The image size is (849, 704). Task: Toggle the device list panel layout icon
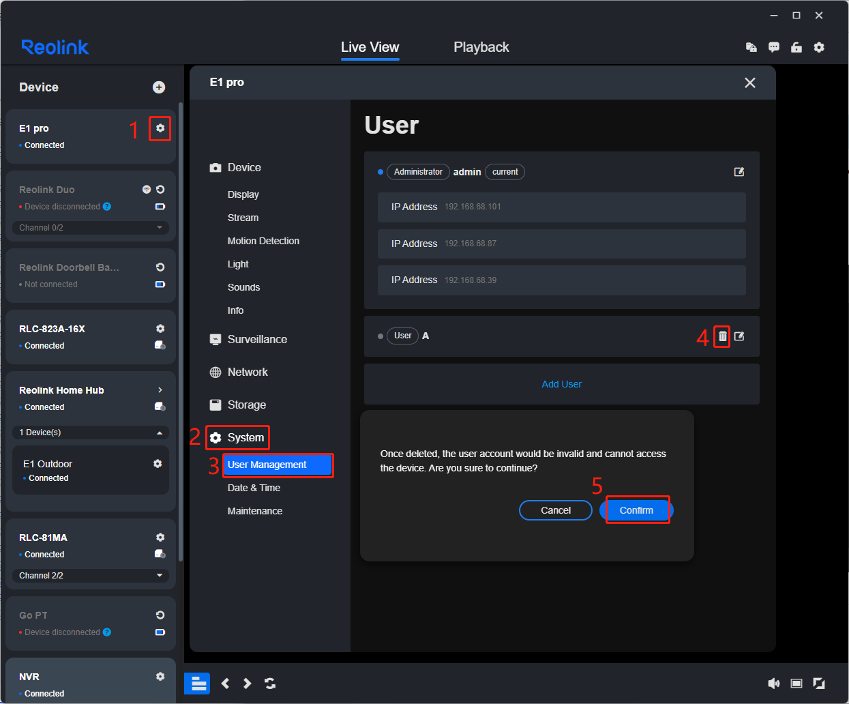pyautogui.click(x=198, y=684)
